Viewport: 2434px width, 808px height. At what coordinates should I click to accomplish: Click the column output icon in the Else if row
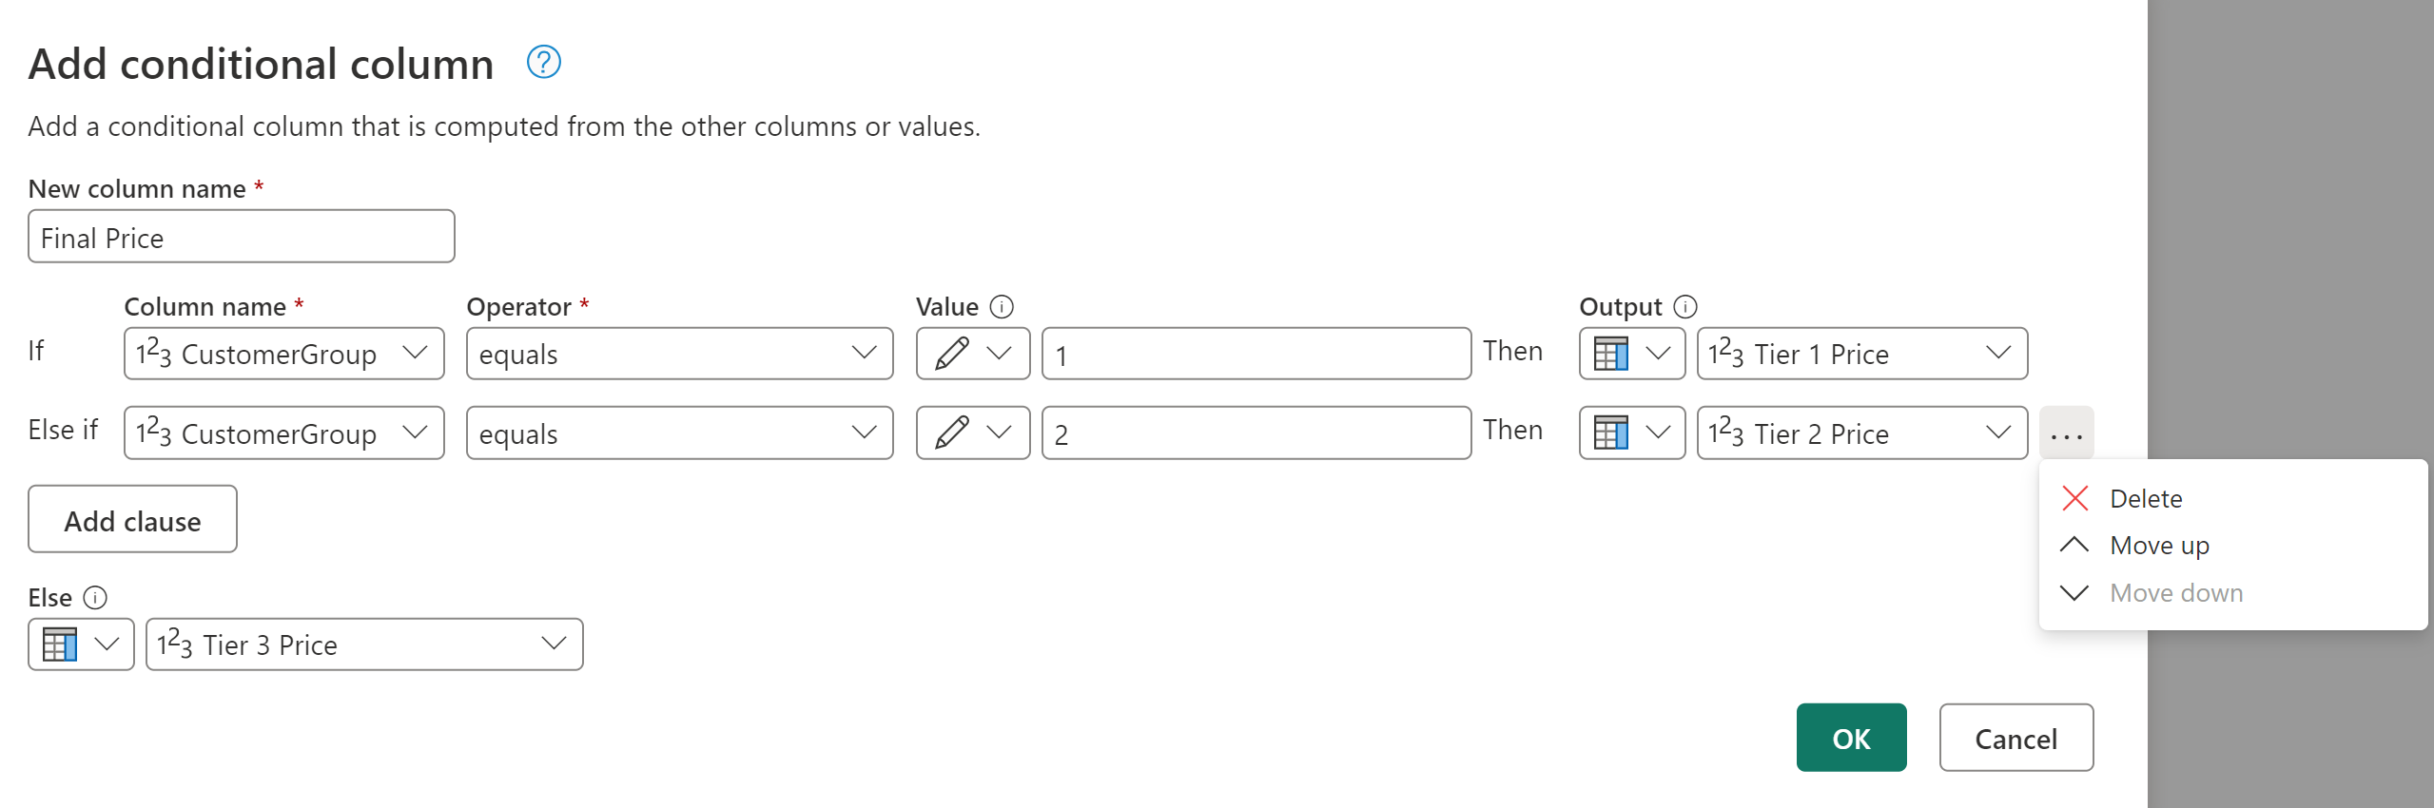[1612, 433]
